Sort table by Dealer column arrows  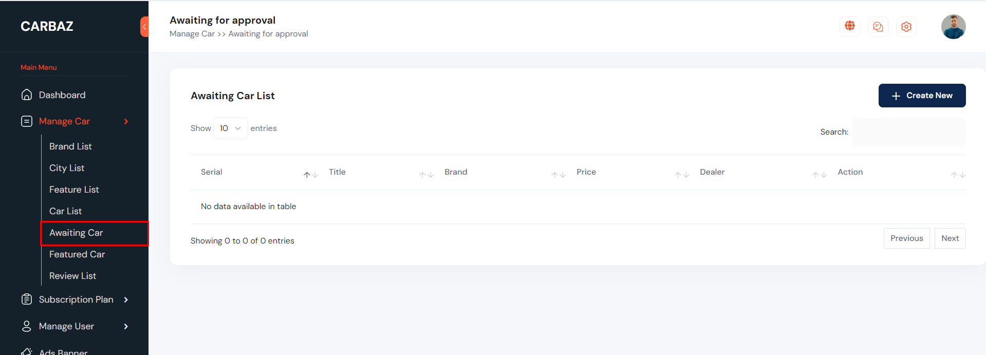pos(820,175)
